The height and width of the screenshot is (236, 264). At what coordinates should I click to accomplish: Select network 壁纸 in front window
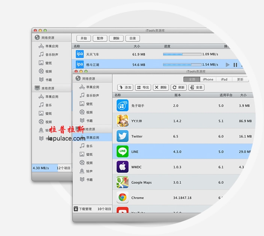(x=92, y=104)
